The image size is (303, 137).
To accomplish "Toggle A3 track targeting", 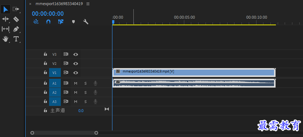I will [55, 101].
